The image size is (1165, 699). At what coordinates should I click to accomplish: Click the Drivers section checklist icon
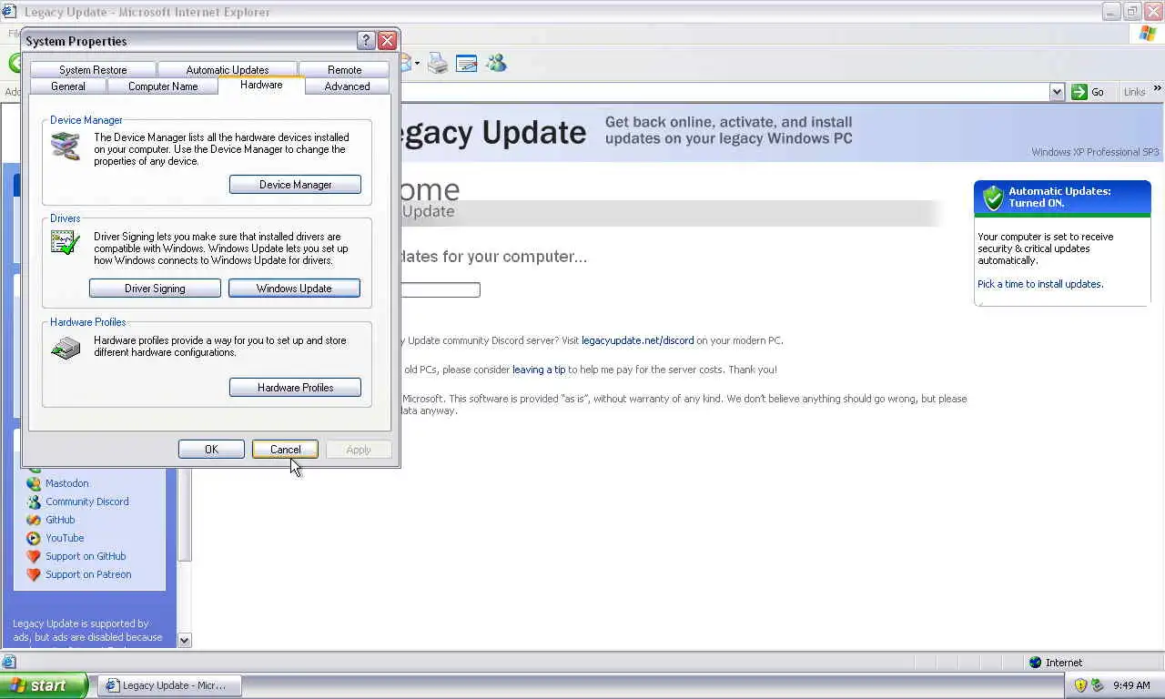[x=66, y=243]
